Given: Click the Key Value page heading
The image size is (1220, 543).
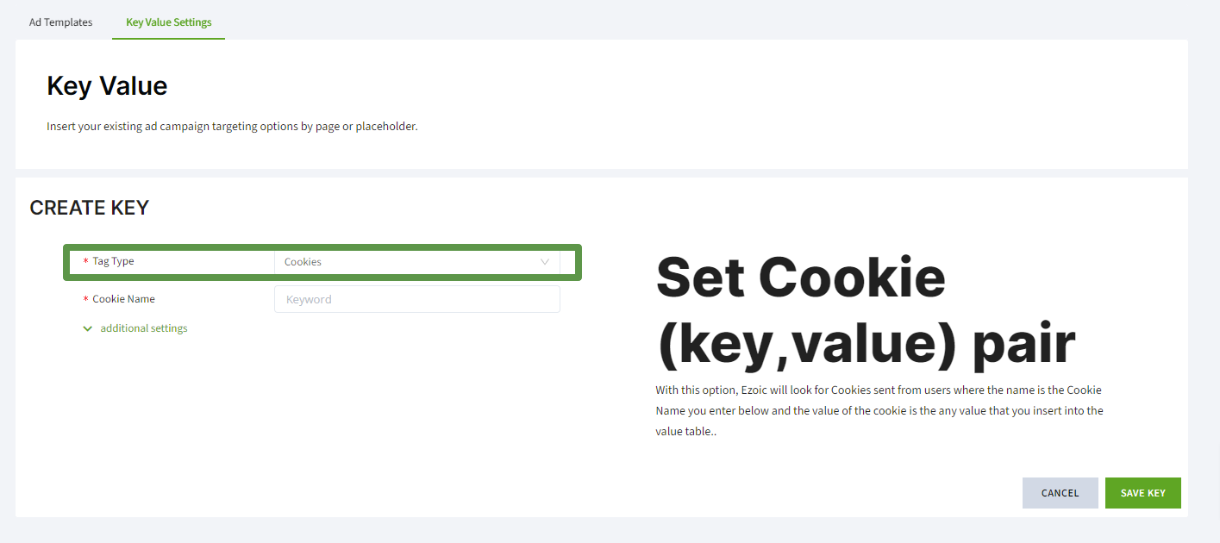Looking at the screenshot, I should click(x=107, y=86).
